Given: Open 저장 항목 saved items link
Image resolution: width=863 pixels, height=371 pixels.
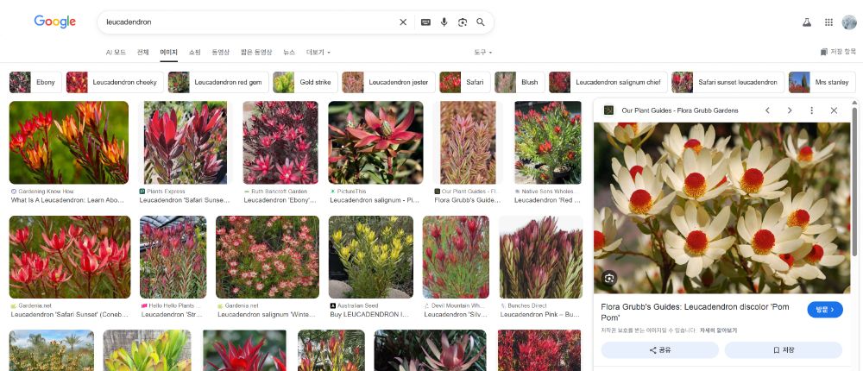Looking at the screenshot, I should click(838, 52).
